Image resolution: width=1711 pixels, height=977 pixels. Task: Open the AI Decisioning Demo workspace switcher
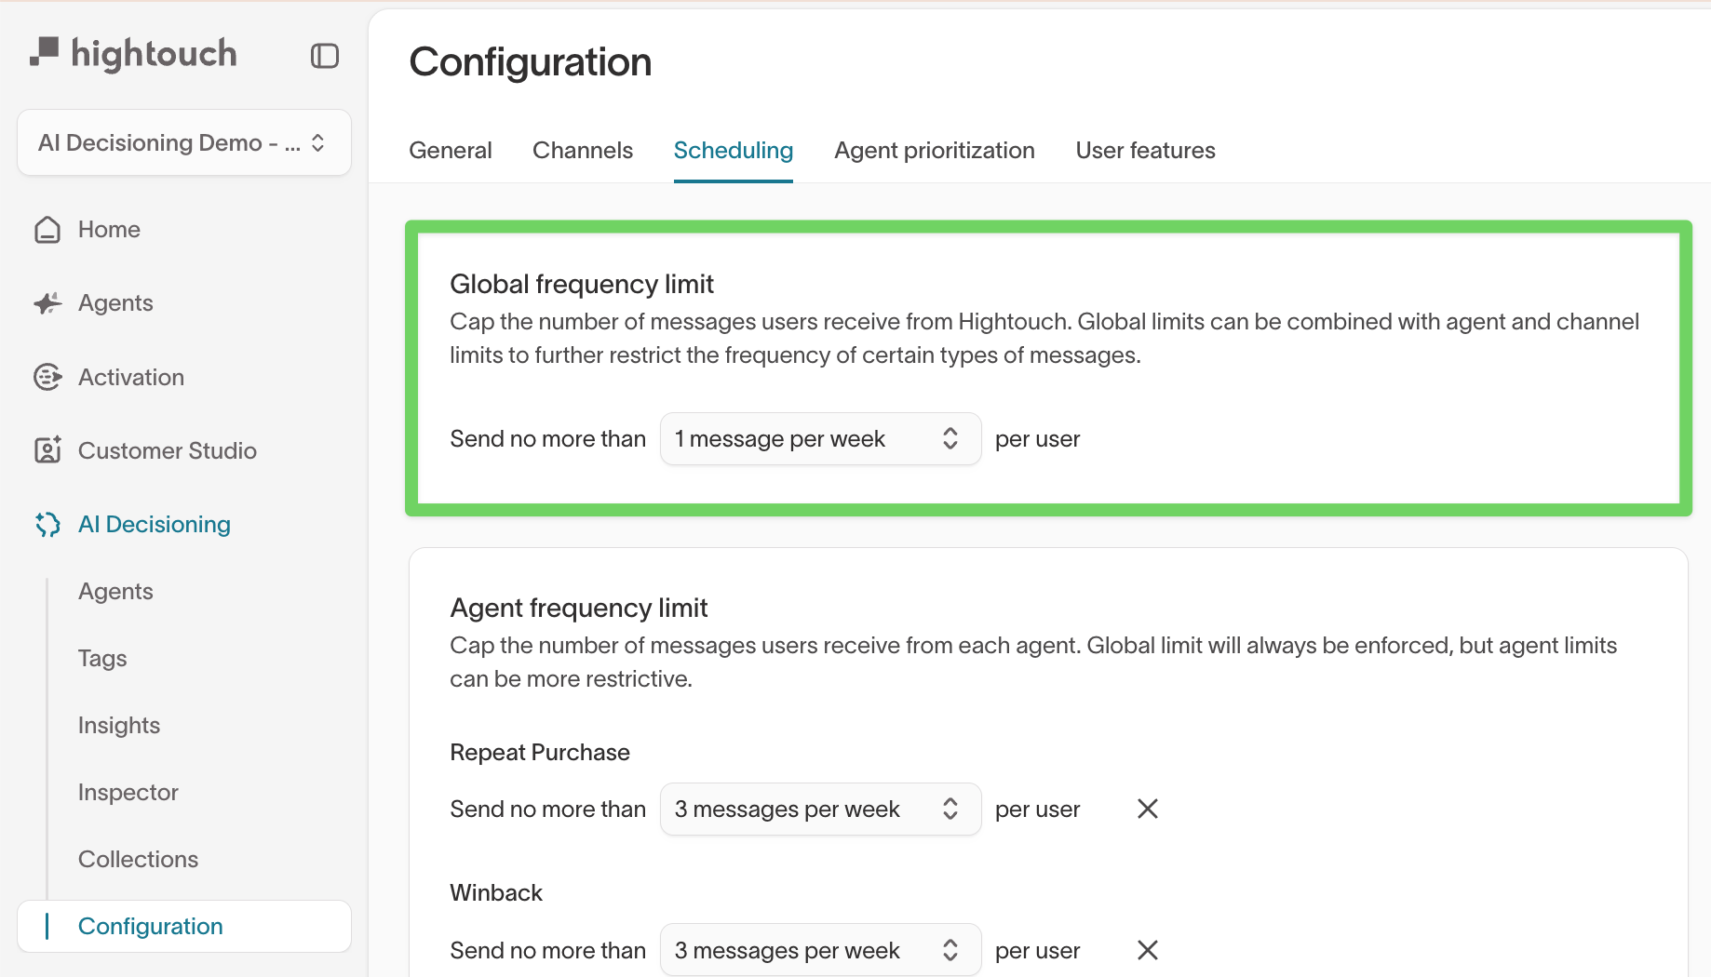pyautogui.click(x=183, y=142)
